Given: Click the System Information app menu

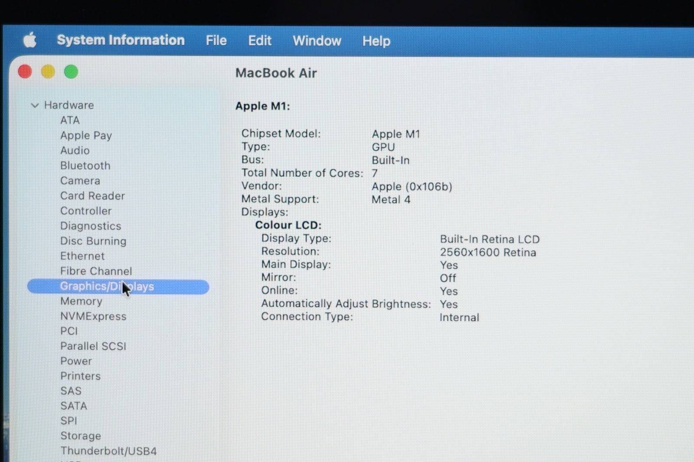Looking at the screenshot, I should coord(121,40).
